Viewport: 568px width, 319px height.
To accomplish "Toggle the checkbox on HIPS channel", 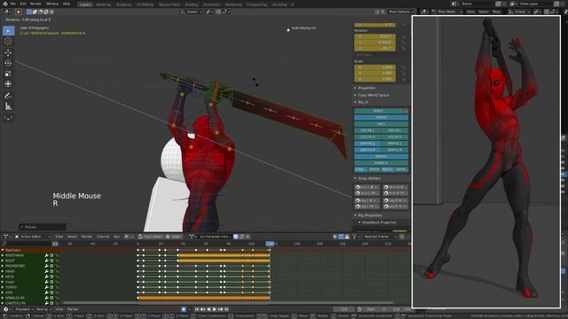I will coord(51,292).
